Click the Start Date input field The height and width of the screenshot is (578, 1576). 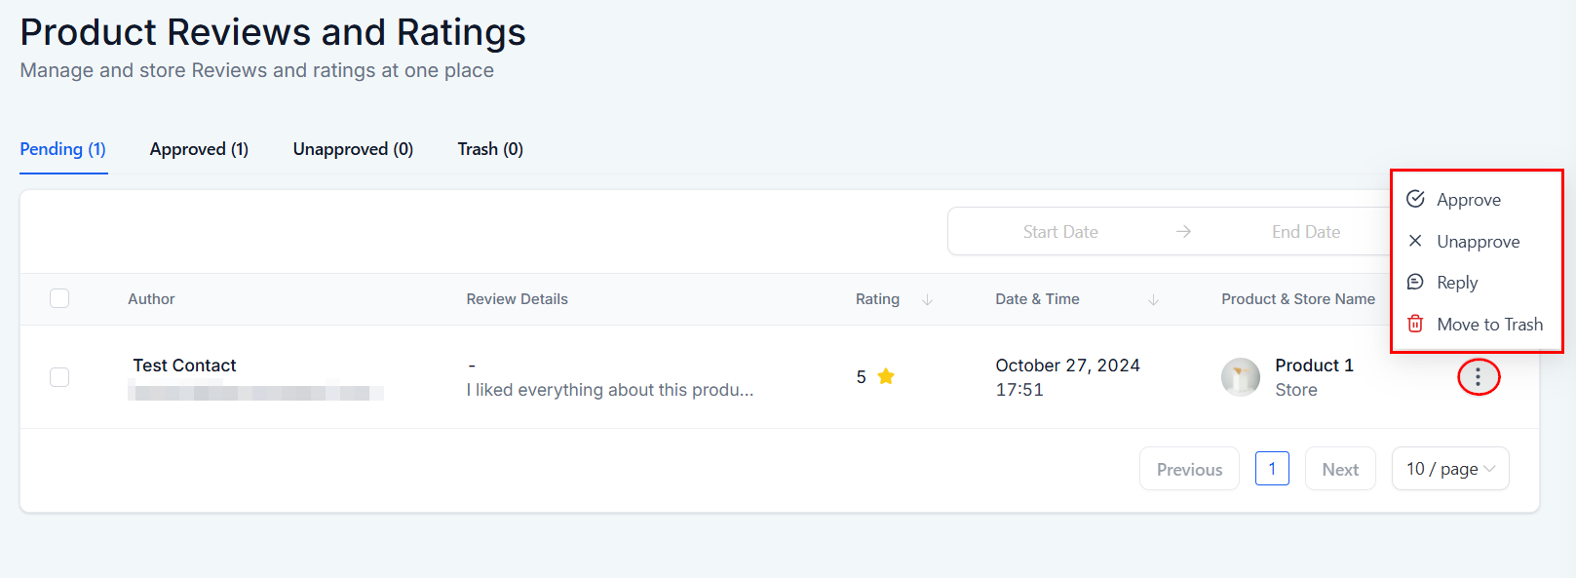pos(1060,232)
